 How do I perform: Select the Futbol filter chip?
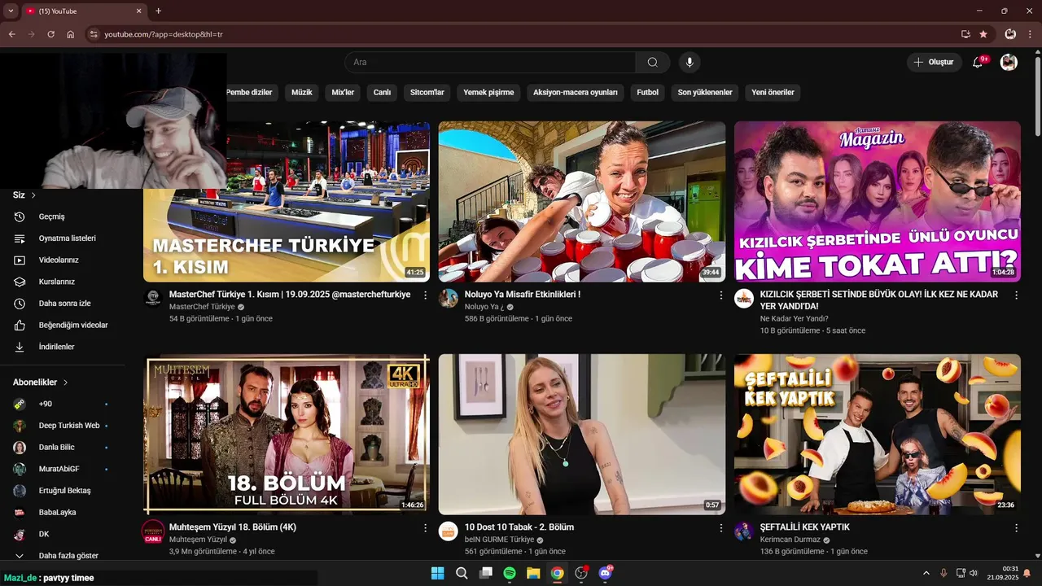click(x=648, y=92)
